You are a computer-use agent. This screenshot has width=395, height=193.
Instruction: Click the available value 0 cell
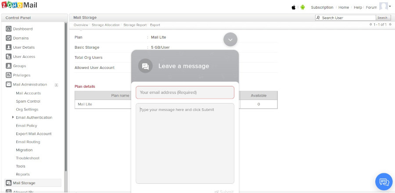coord(259,104)
